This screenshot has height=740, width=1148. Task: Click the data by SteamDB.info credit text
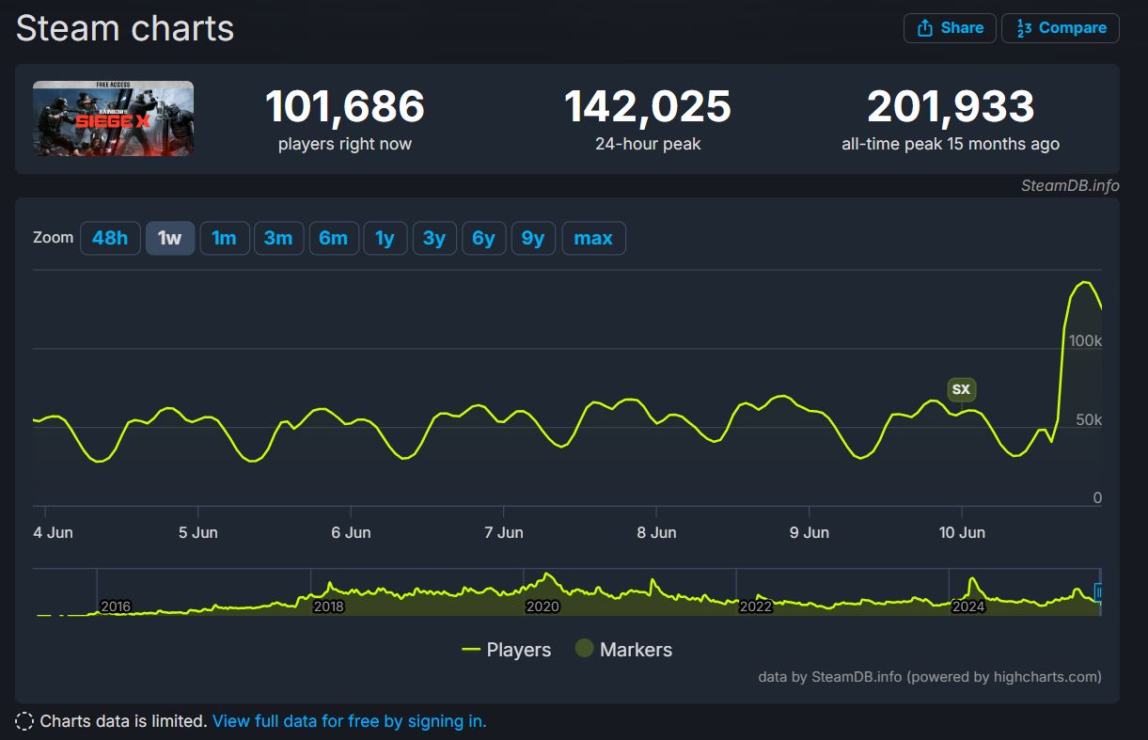click(930, 676)
